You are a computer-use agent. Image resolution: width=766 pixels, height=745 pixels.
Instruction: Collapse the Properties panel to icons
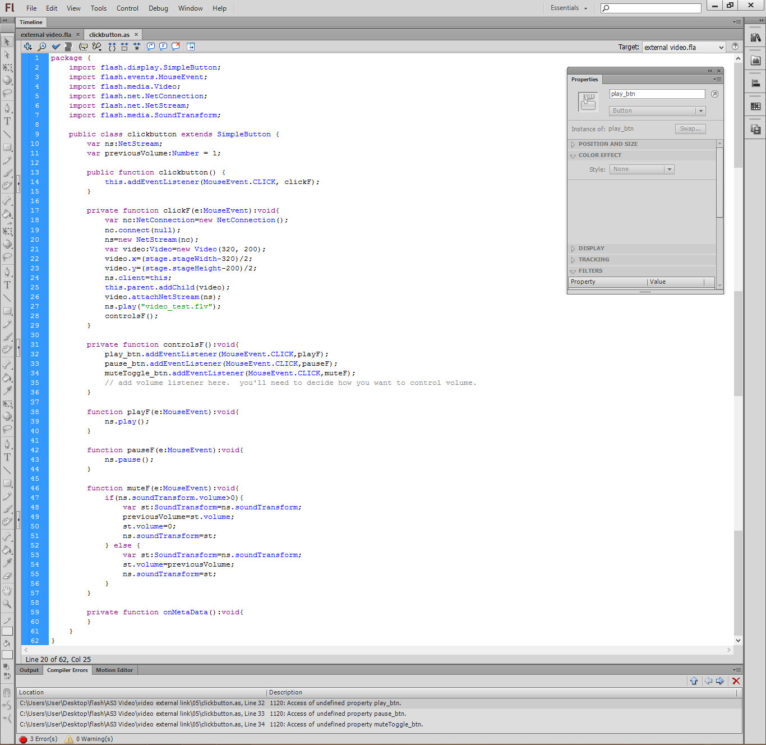(710, 71)
